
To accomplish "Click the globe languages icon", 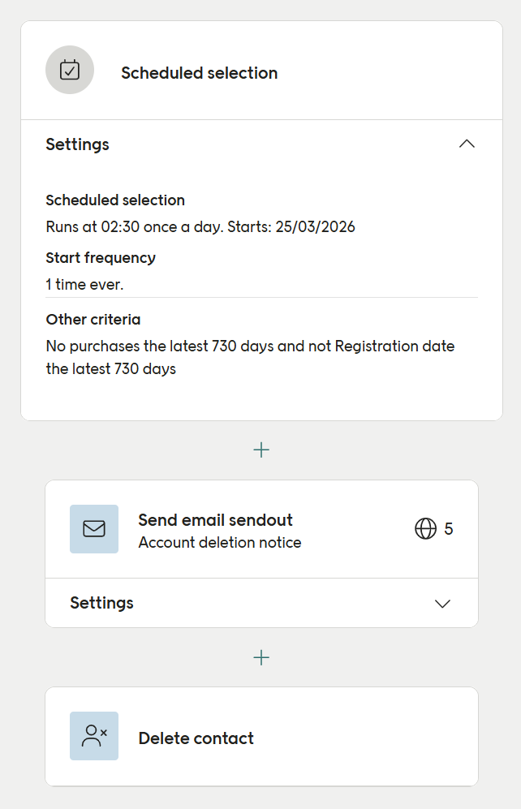I will pyautogui.click(x=425, y=528).
